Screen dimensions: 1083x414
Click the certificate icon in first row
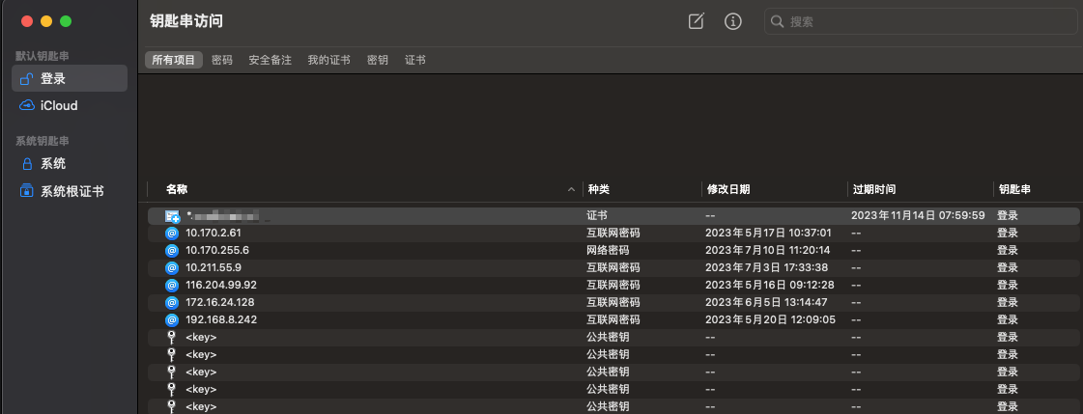(x=172, y=216)
